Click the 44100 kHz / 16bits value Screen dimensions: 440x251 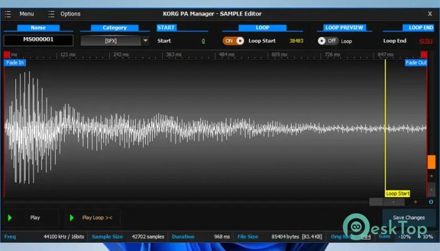[63, 237]
